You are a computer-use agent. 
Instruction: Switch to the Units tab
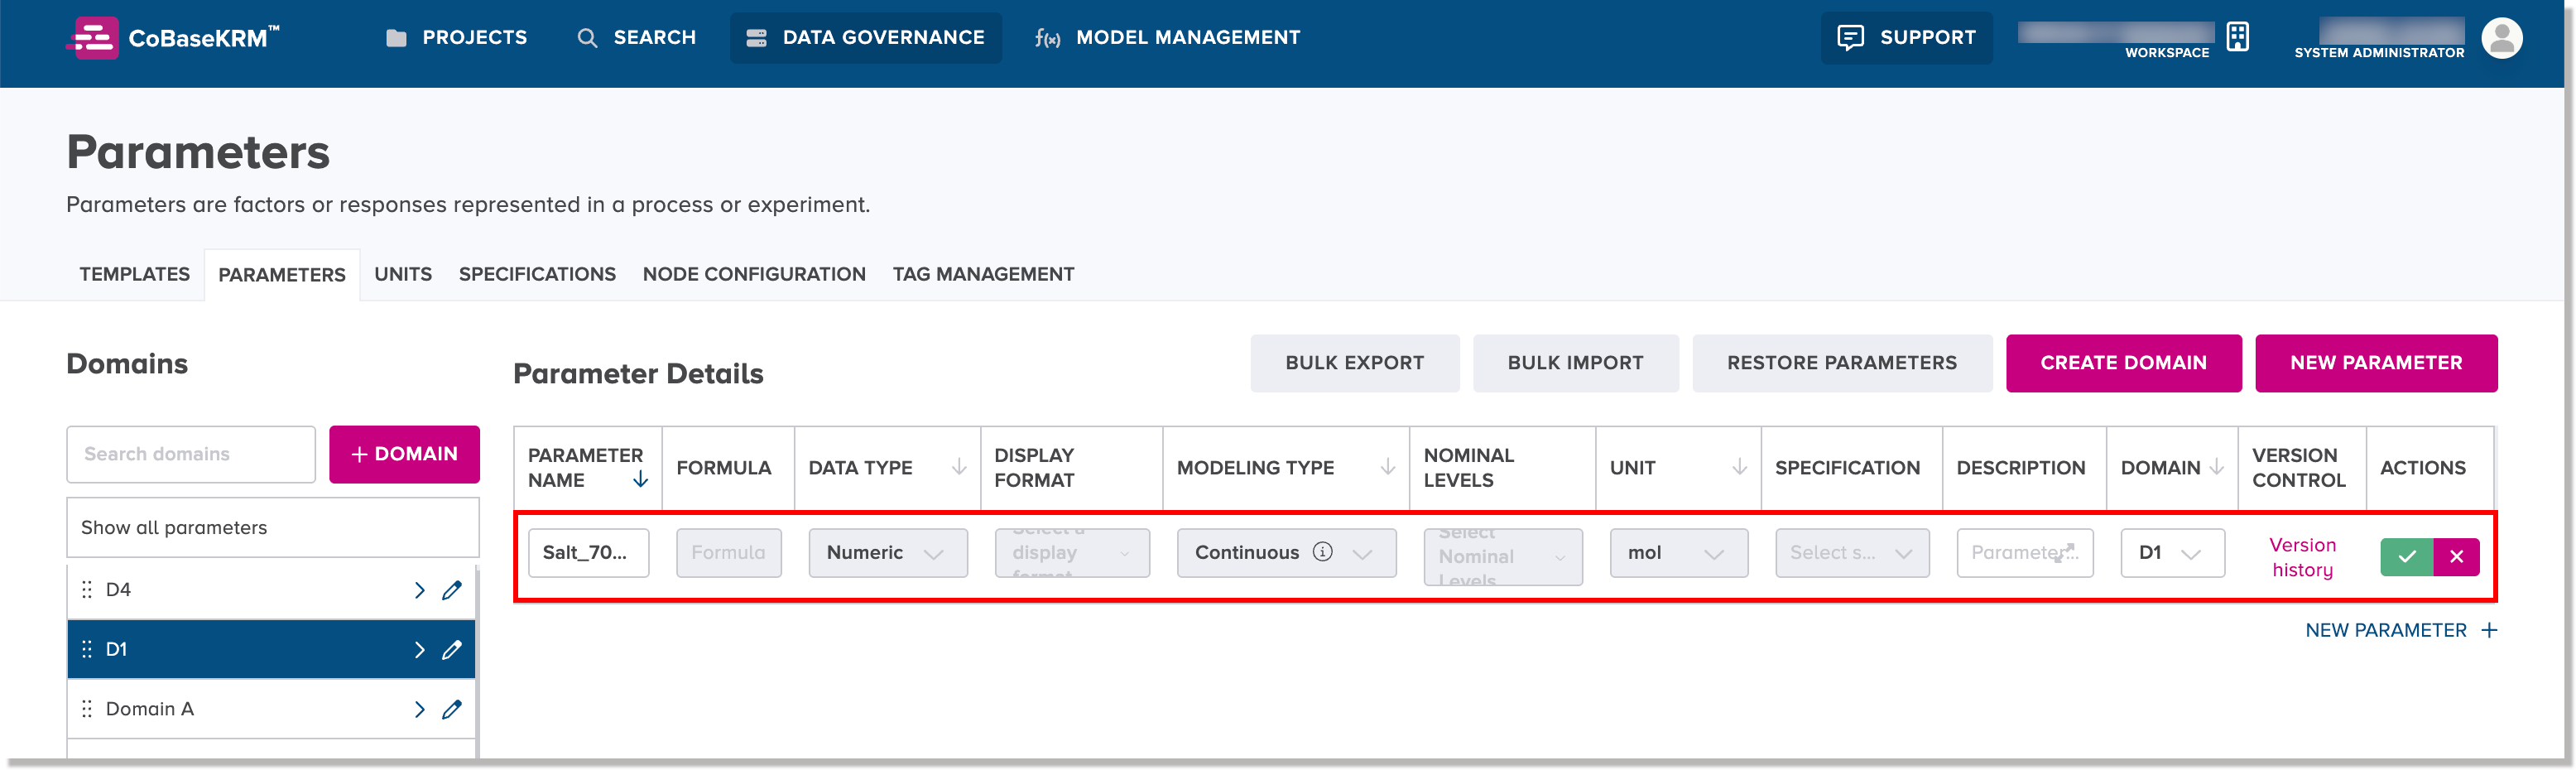click(x=403, y=274)
